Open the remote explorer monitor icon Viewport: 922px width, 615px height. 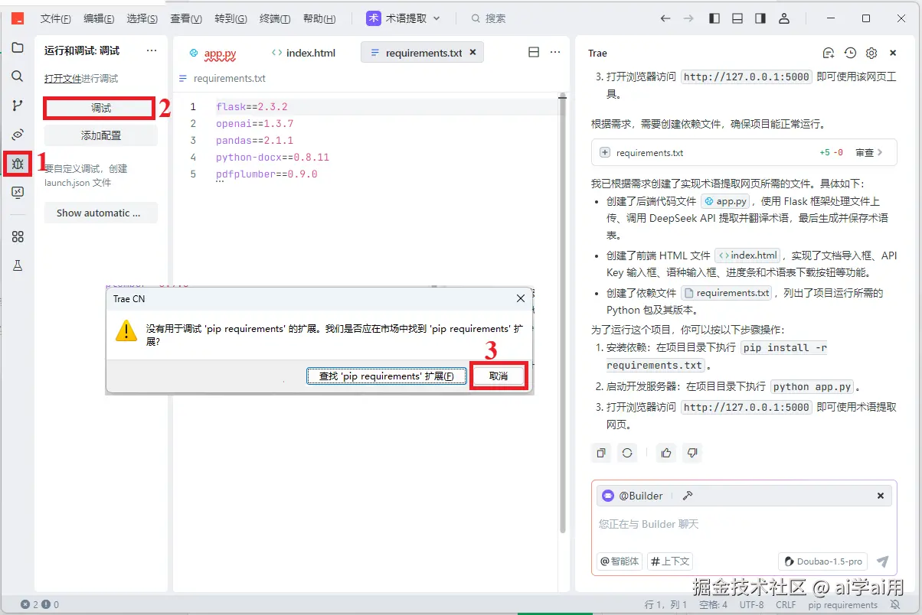point(18,193)
